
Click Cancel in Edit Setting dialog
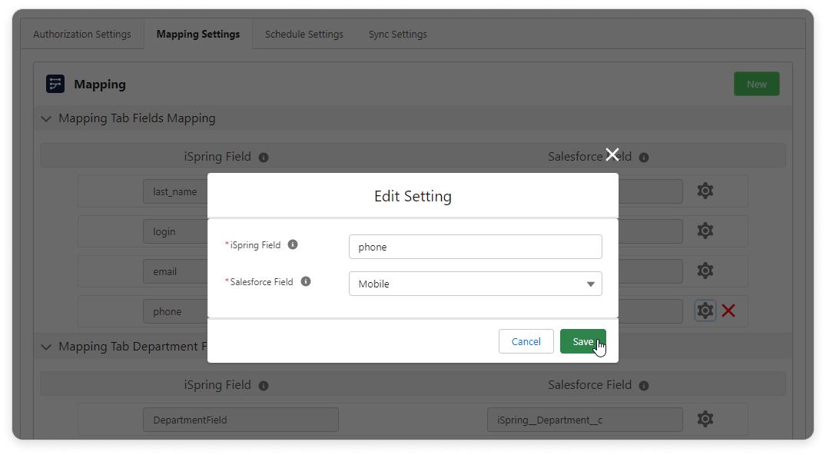pos(526,341)
